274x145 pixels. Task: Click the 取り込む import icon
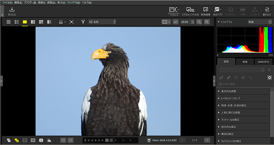[x=12, y=11]
